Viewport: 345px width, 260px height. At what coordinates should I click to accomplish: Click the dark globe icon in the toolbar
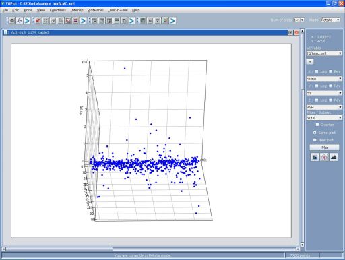coord(12,21)
